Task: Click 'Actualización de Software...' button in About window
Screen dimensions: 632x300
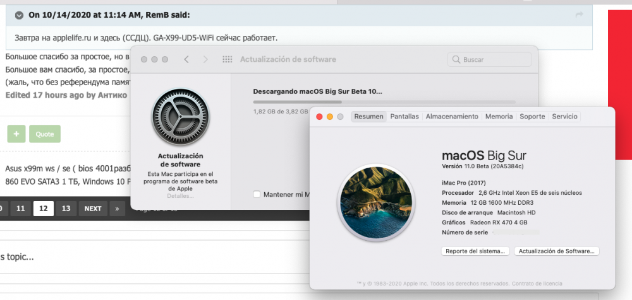Action: 557,251
